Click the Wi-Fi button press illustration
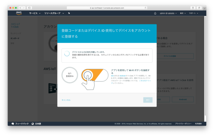 [x=95, y=79]
